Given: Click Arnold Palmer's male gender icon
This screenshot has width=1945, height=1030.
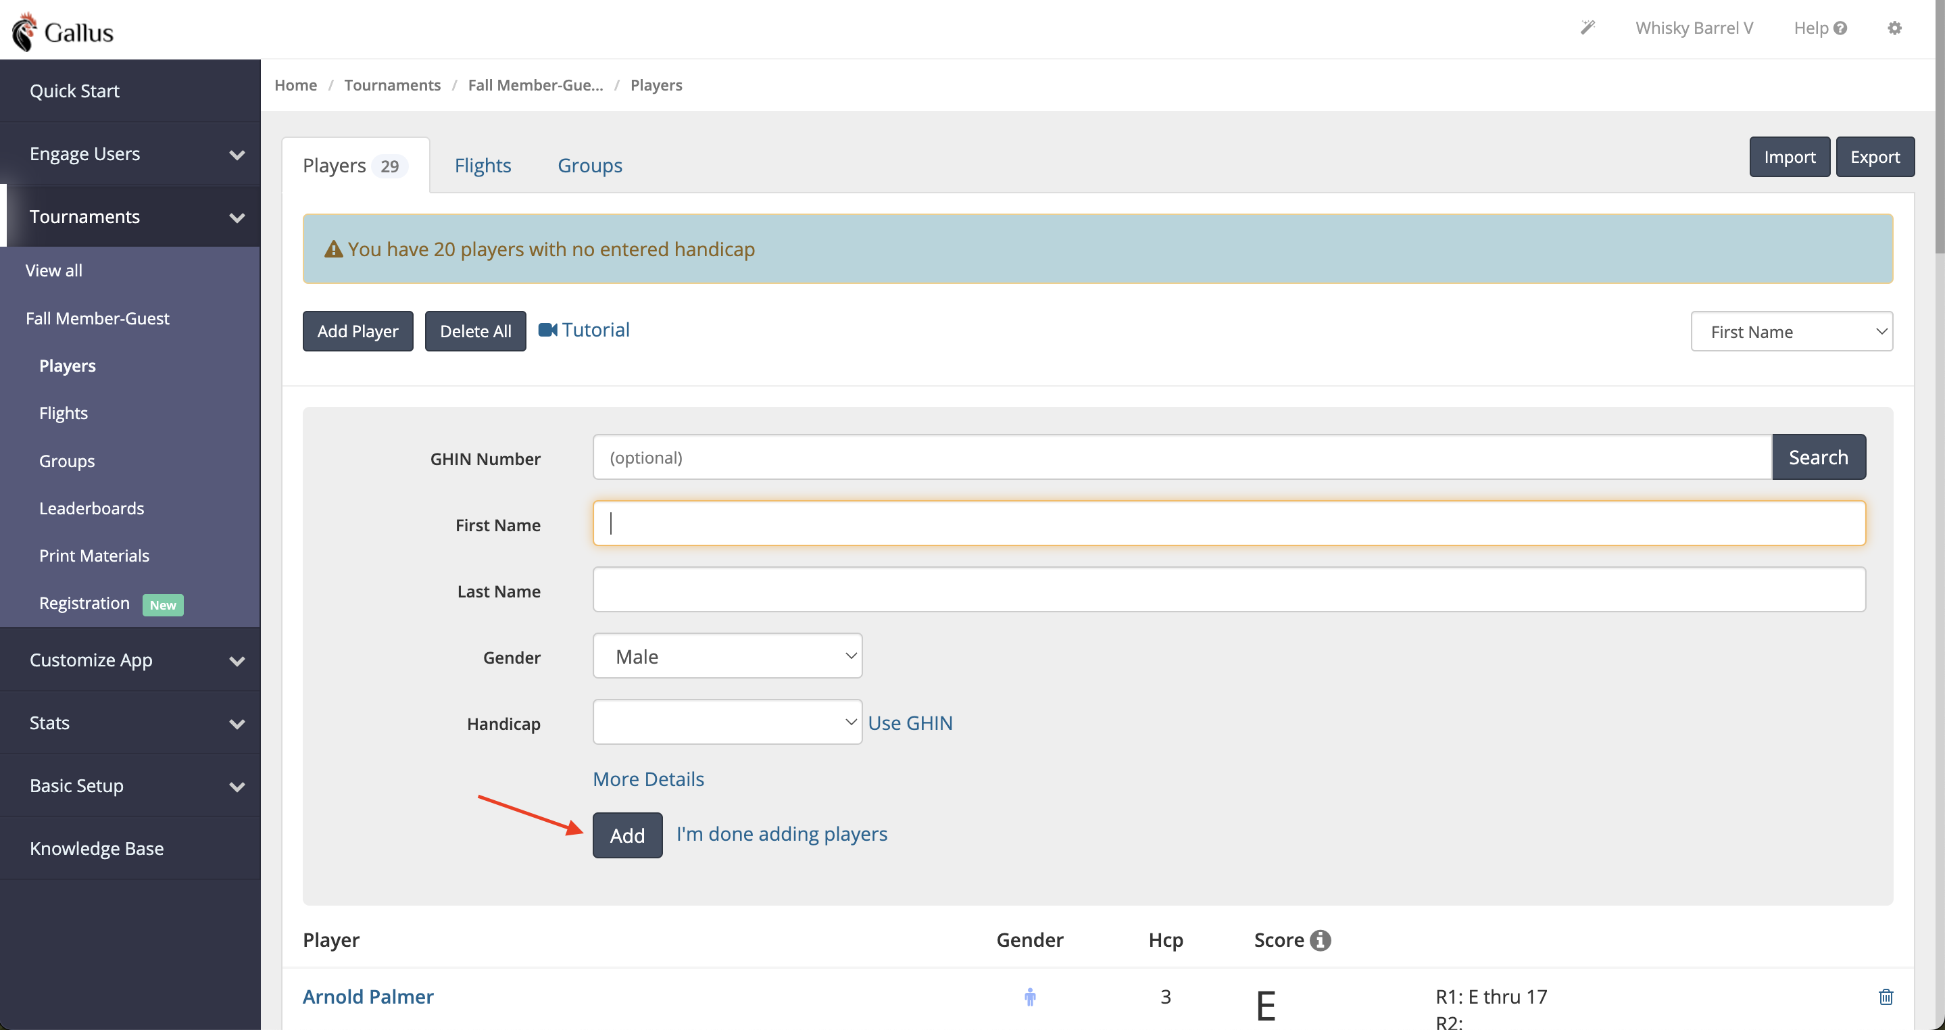Looking at the screenshot, I should click(x=1030, y=997).
